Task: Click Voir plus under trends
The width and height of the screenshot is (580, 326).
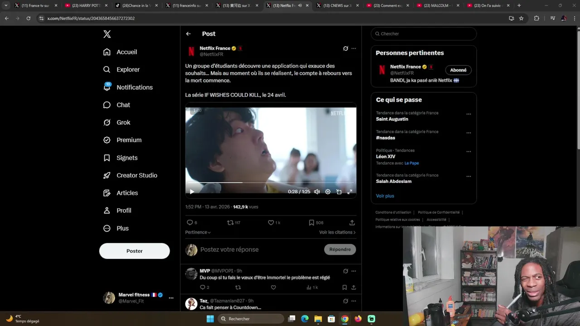Action: pos(385,196)
